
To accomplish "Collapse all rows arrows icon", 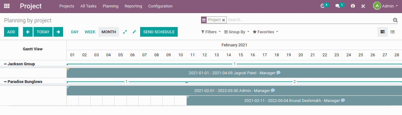I will point(134,32).
